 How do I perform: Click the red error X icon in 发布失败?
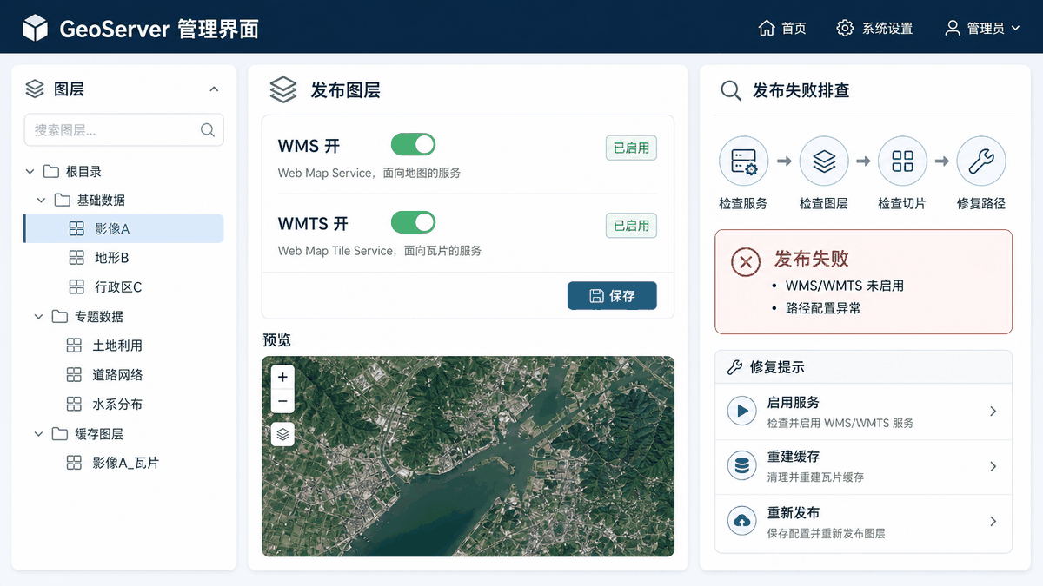click(x=745, y=261)
